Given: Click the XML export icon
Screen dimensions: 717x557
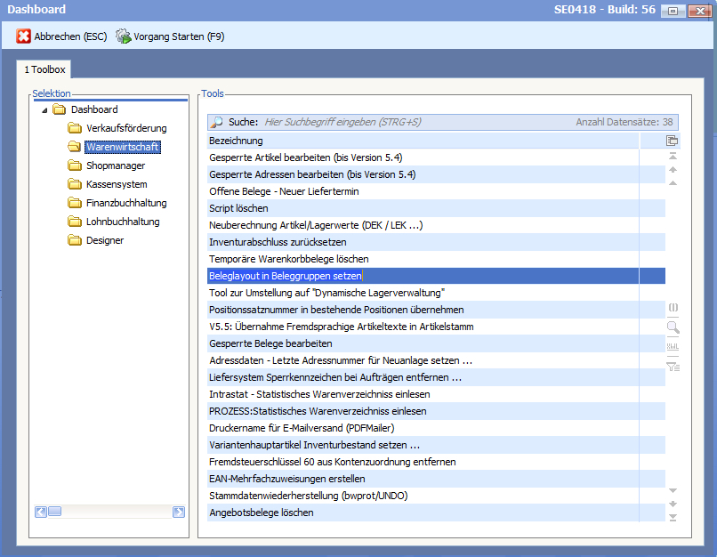Looking at the screenshot, I should point(673,346).
